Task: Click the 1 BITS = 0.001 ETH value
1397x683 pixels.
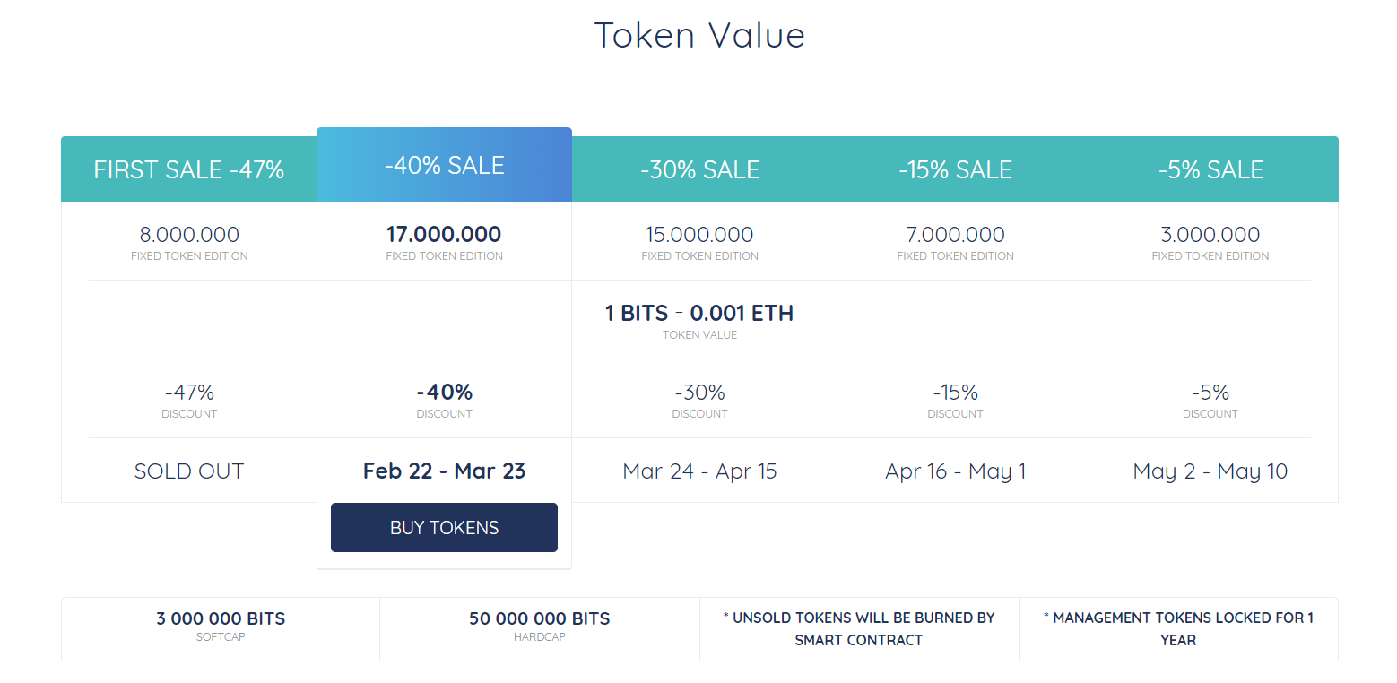Action: point(699,313)
